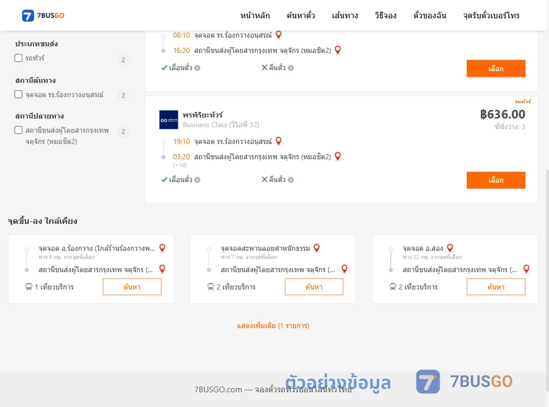Click ห่าง 7 กม. distance text
Viewport: 549px width, 407px height.
[249, 257]
